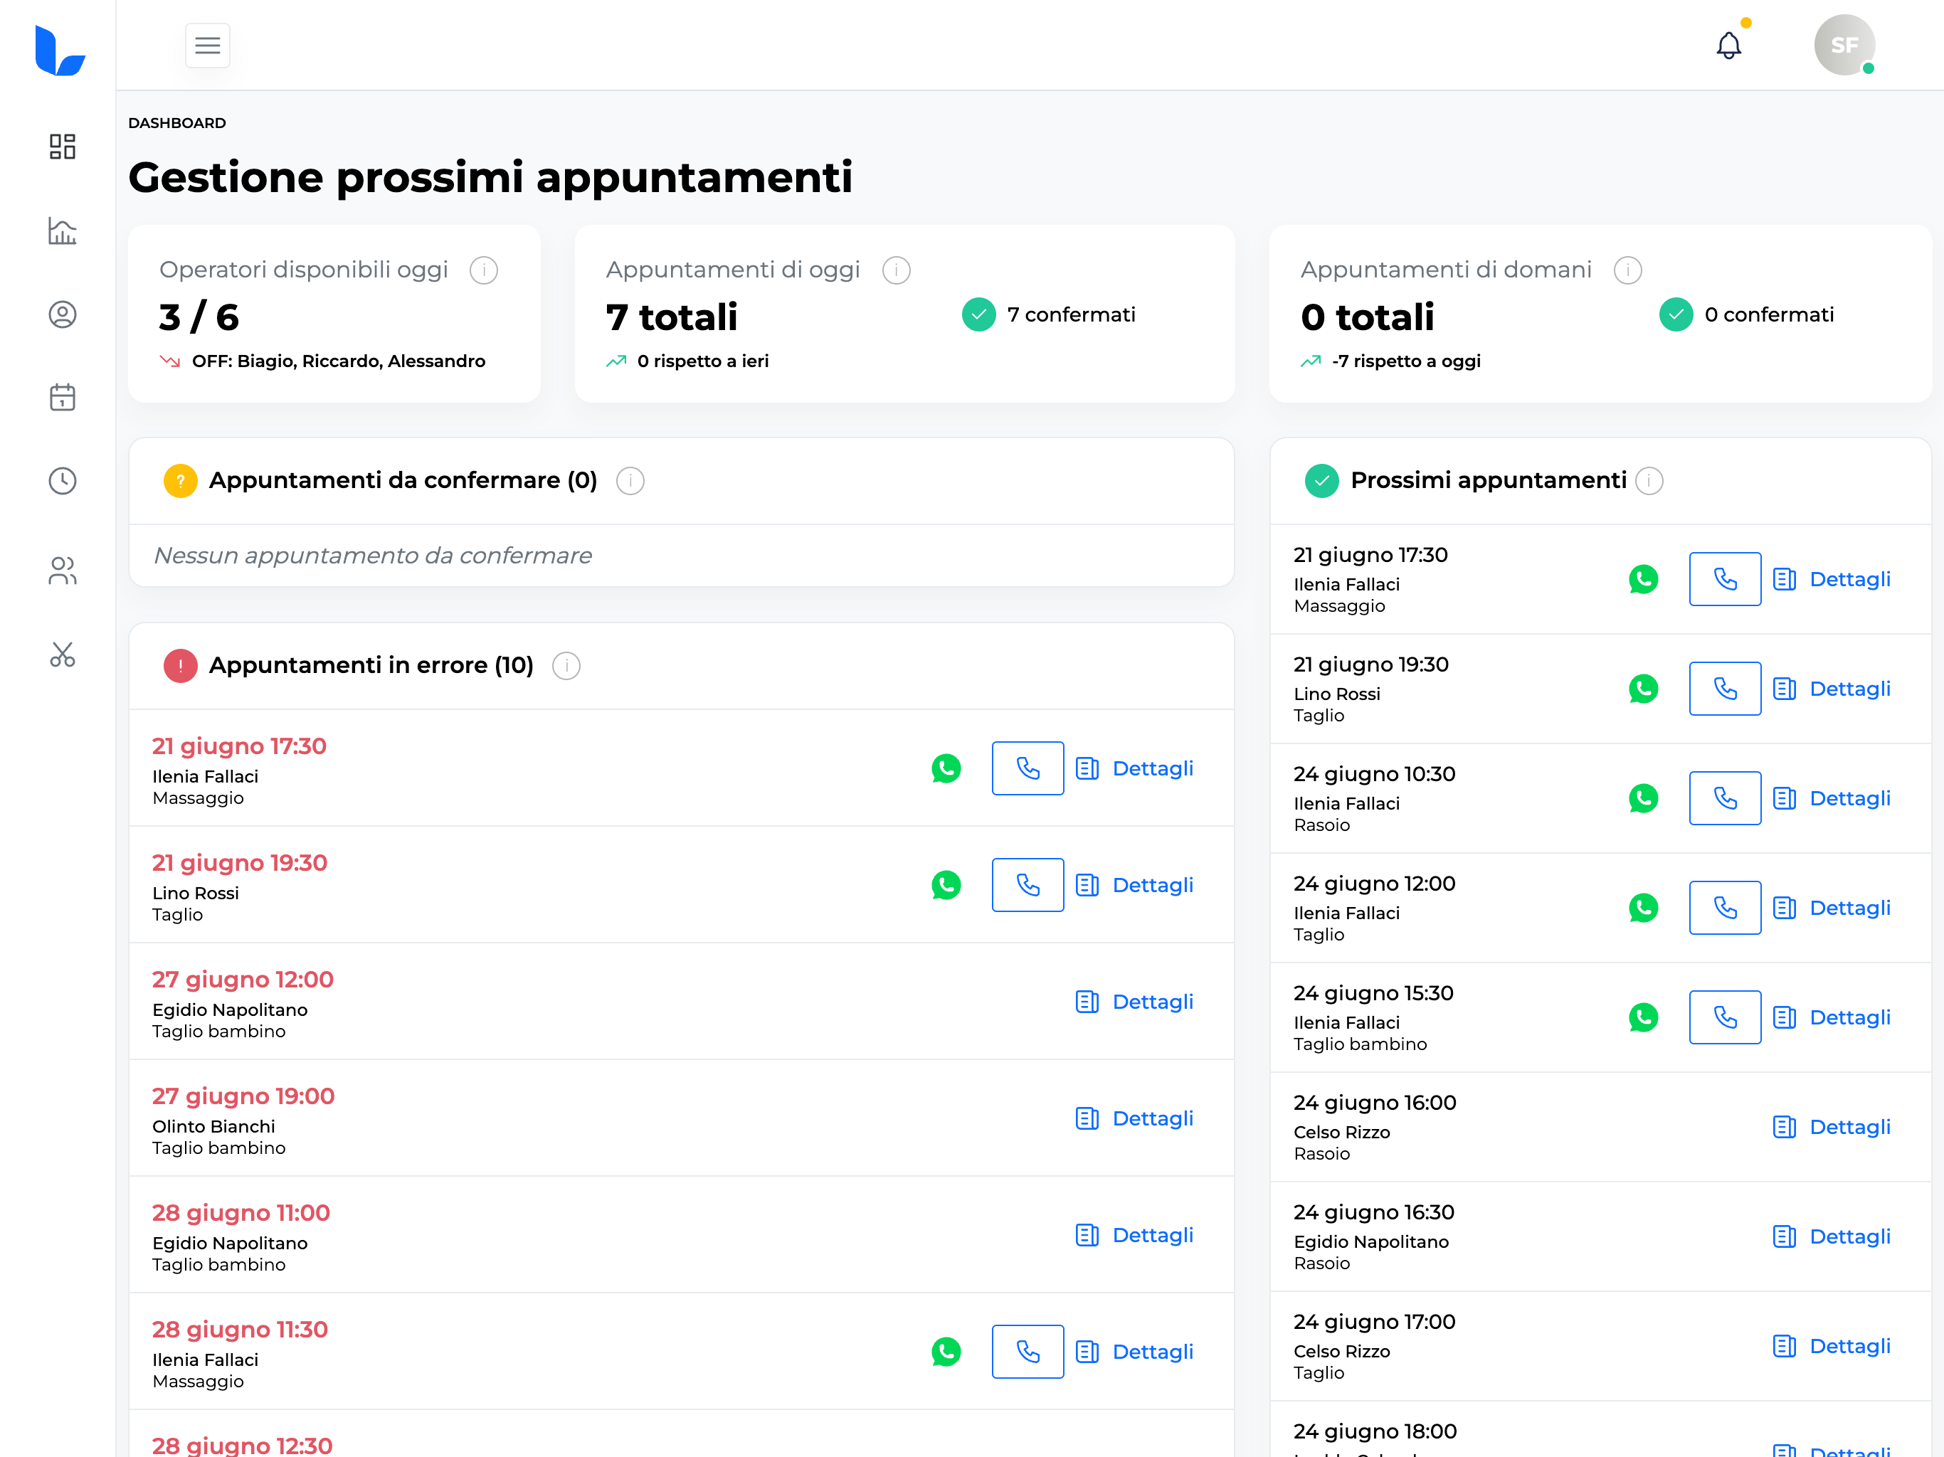Open the user profile sidebar icon
1944x1457 pixels.
point(63,314)
